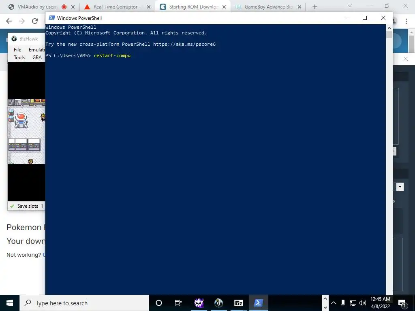Open the browser three-dot menu
Viewport: 415px width, 311px height.
coord(406,21)
